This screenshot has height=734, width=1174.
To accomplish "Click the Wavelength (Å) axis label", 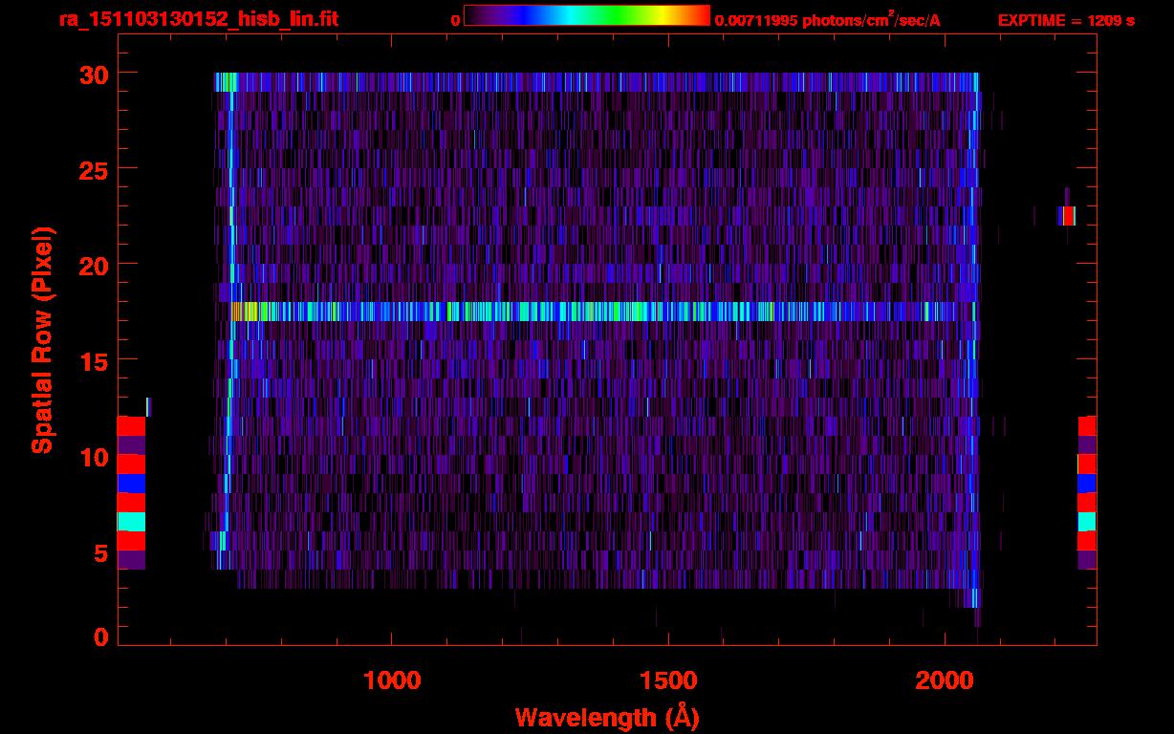I will click(607, 717).
